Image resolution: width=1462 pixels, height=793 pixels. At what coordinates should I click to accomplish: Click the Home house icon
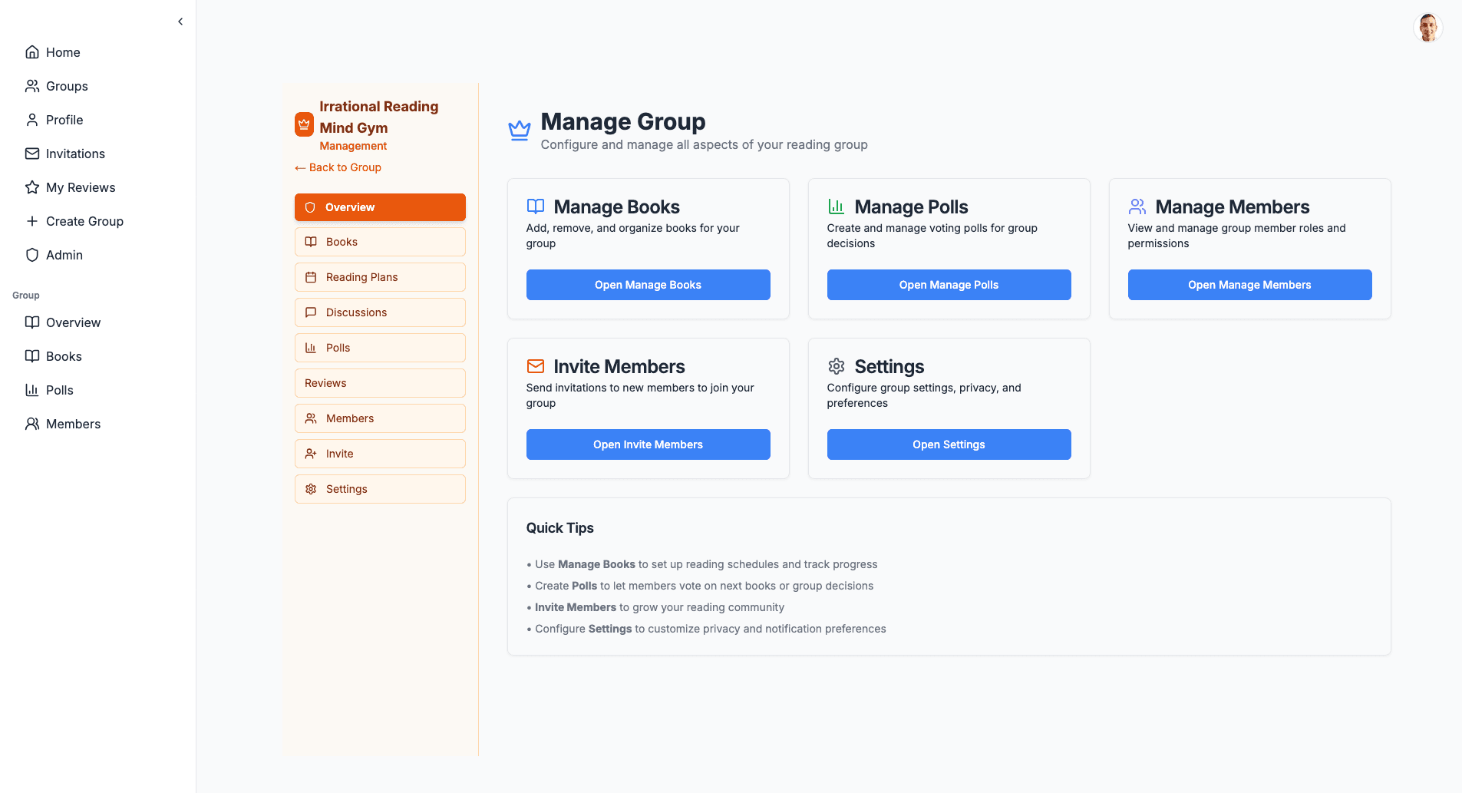pyautogui.click(x=32, y=52)
